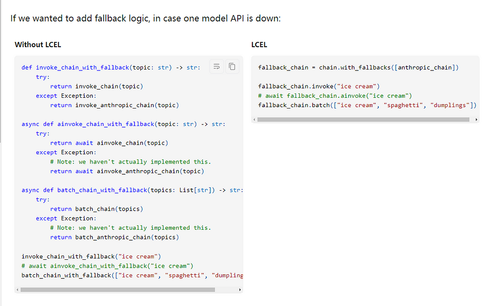Click the 'return invoke_anthropic_chain(topic)' line
487x306 pixels.
pos(114,105)
